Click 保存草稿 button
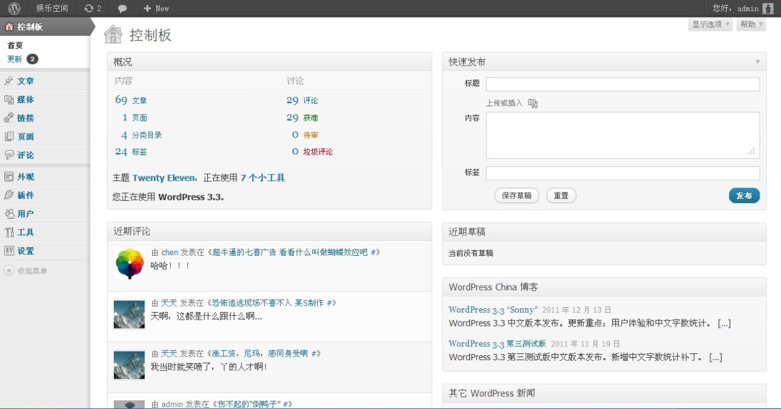This screenshot has width=781, height=409. pyautogui.click(x=517, y=196)
